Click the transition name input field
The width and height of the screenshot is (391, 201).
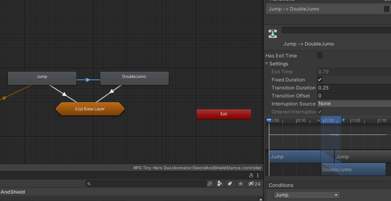pyautogui.click(x=336, y=30)
